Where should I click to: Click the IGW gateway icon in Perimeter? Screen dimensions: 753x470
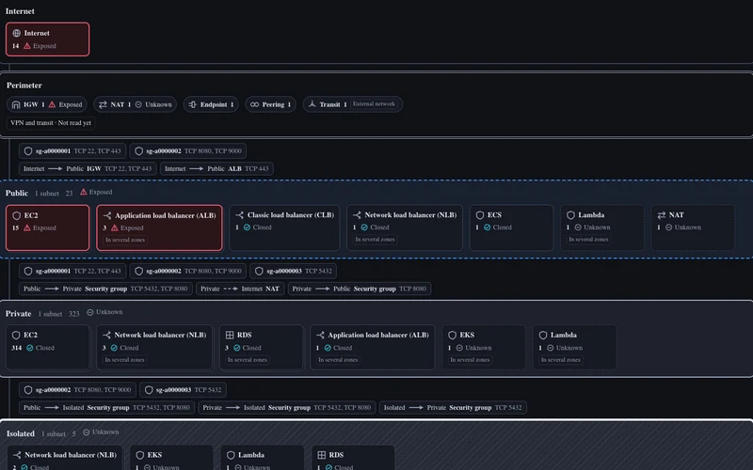pos(16,104)
